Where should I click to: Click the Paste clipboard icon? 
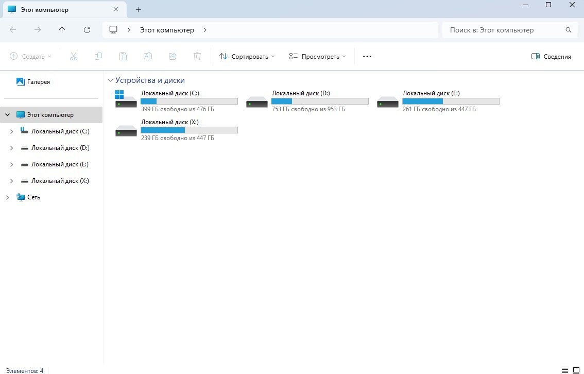(123, 56)
